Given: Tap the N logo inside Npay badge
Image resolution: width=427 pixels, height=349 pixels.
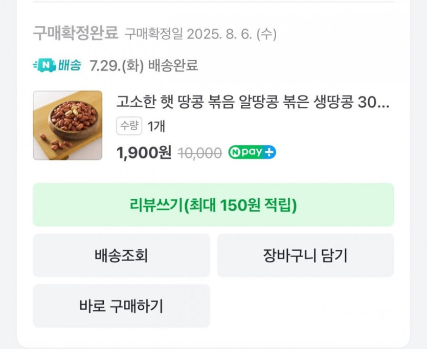Looking at the screenshot, I should [235, 152].
